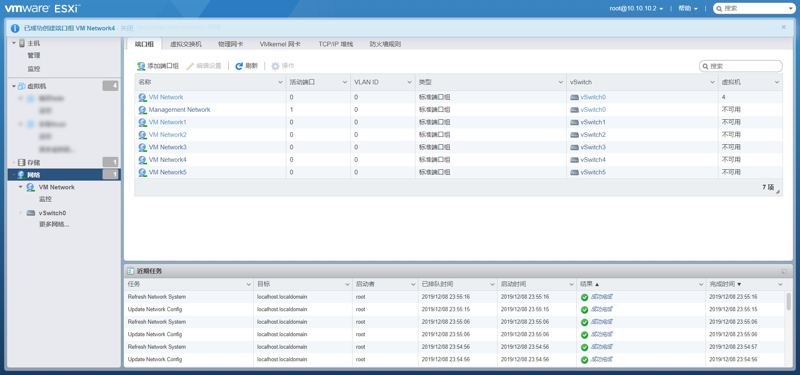This screenshot has width=800, height=375.
Task: Click the vSwitch0 icon in the sidebar
Action: pos(31,213)
